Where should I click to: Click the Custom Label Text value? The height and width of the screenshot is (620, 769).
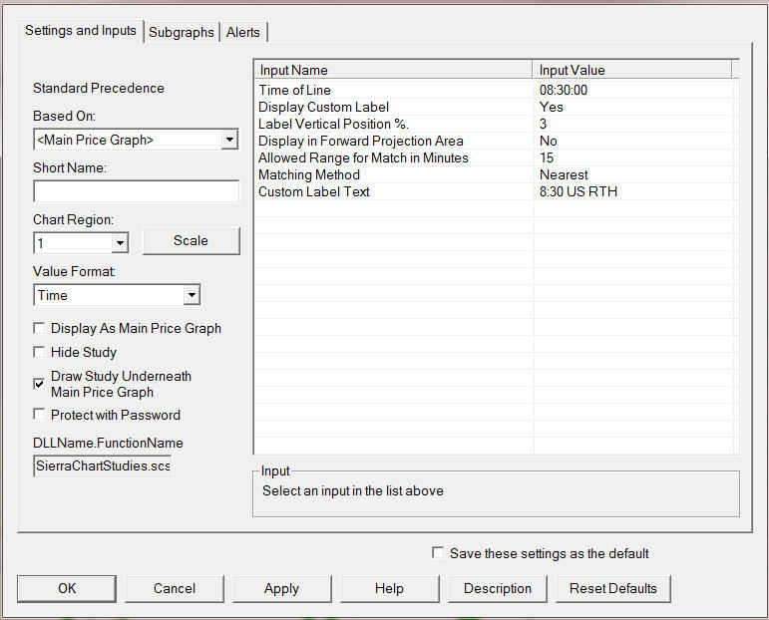coord(578,191)
